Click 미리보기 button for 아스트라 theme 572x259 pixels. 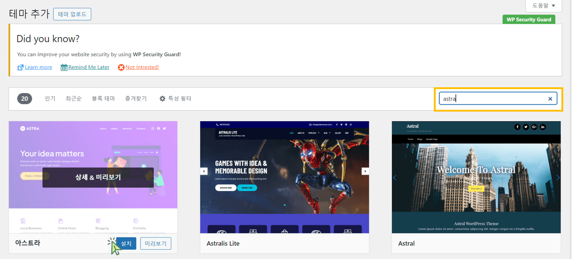click(x=156, y=243)
